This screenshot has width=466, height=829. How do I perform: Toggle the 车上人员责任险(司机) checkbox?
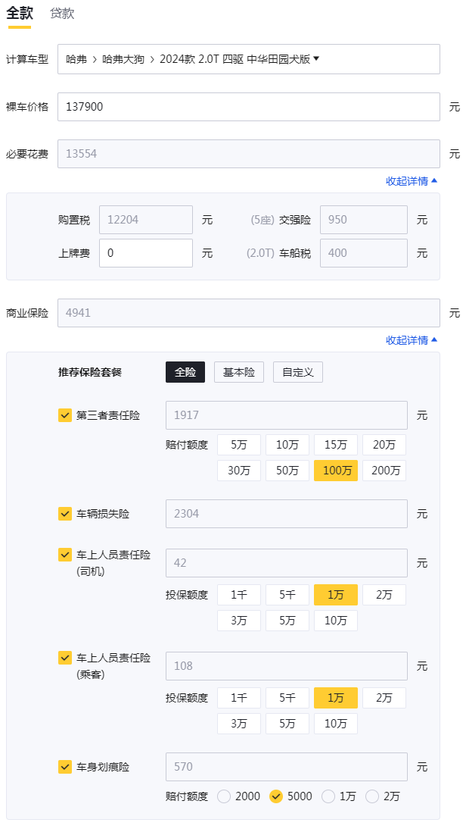[65, 555]
